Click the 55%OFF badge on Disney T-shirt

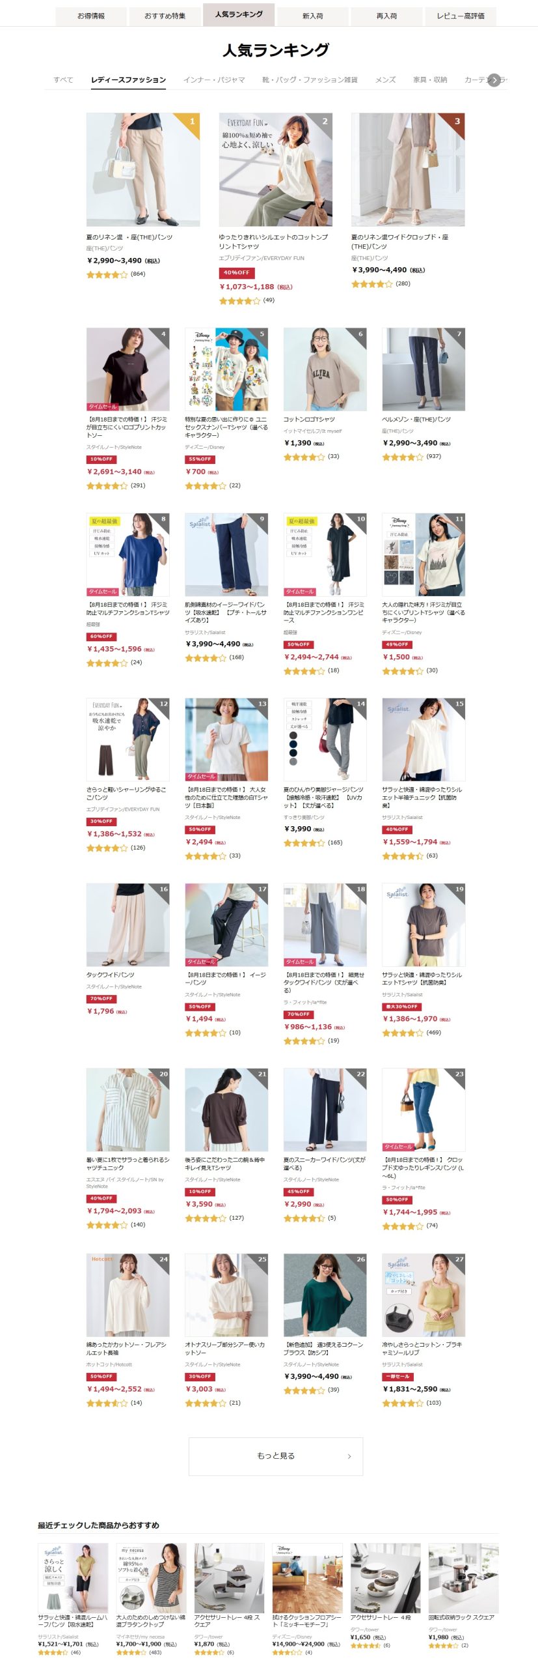(200, 459)
